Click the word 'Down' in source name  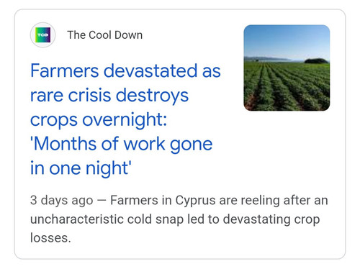tap(129, 35)
